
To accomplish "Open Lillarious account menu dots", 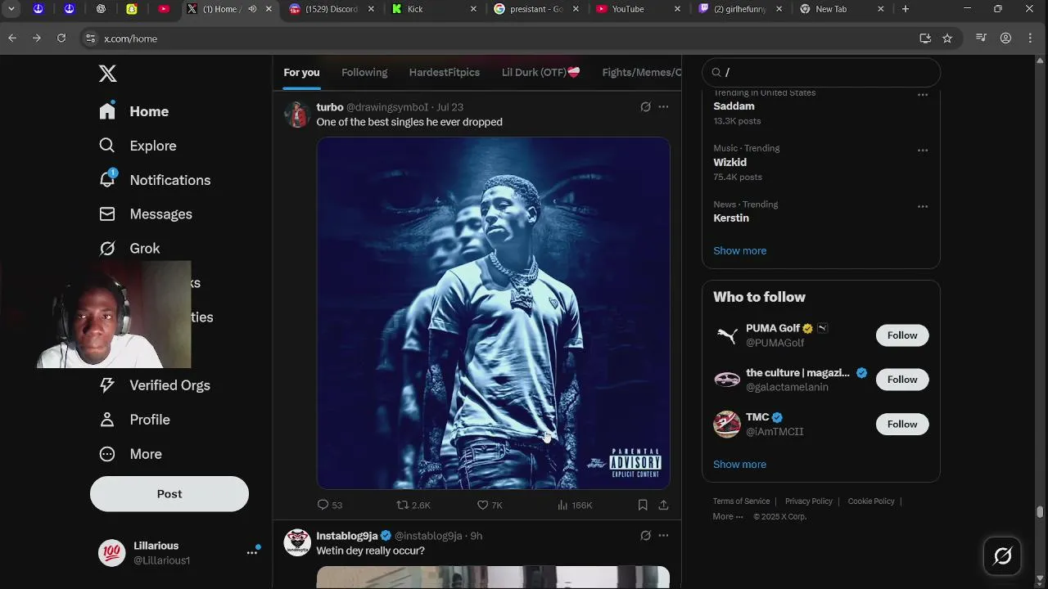I will (252, 553).
